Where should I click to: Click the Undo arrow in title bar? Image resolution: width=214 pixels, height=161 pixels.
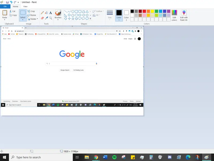[x=11, y=2]
